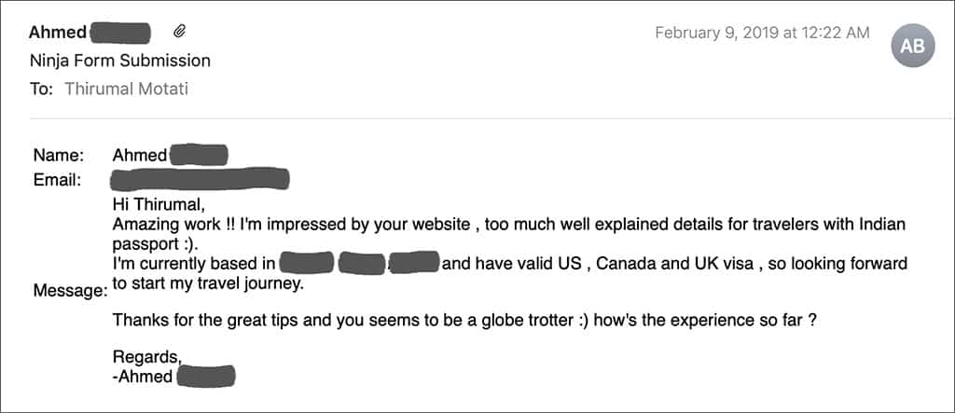Click the Amazing work !! sentence
The image size is (955, 413).
(509, 233)
